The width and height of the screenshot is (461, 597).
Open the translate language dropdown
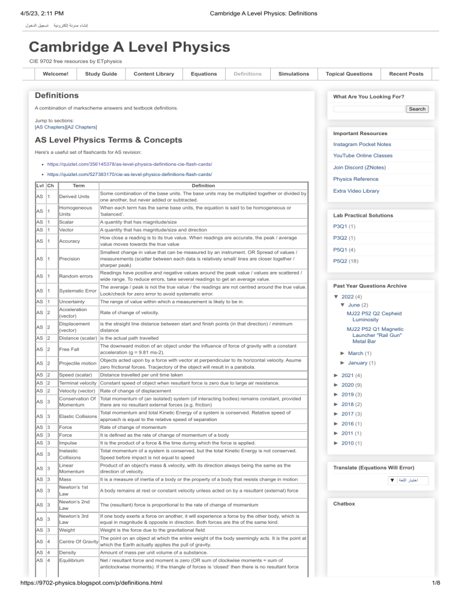click(x=408, y=480)
